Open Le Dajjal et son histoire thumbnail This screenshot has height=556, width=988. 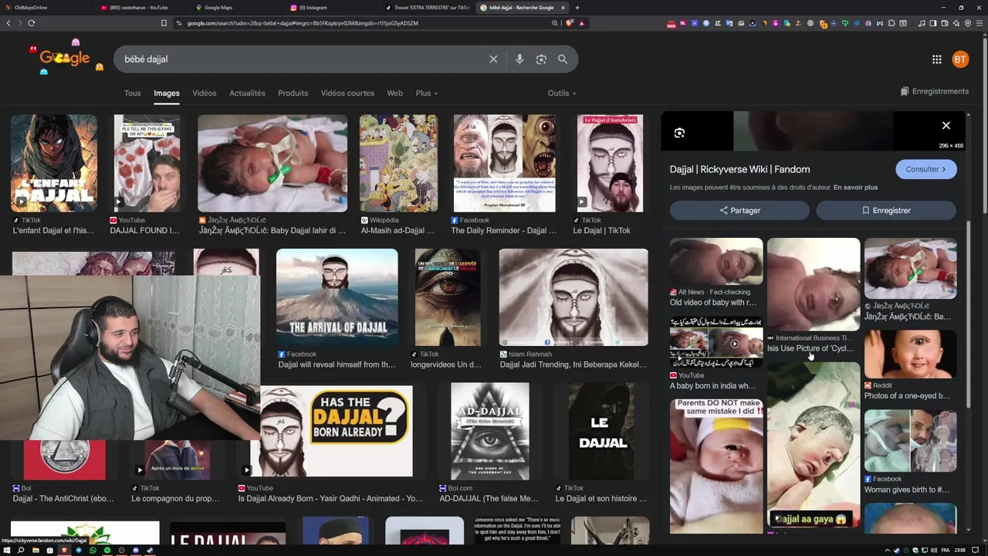coord(602,431)
